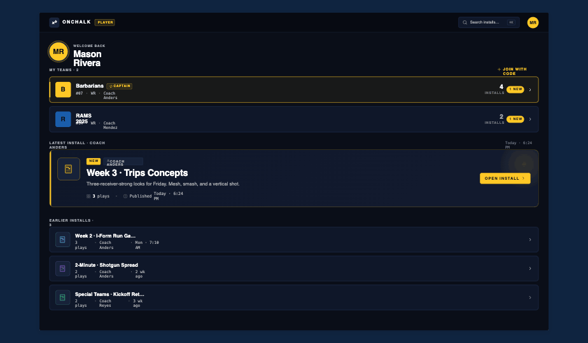
Task: Click the Today 6:24 PM timestamp at top right
Action: 518,145
